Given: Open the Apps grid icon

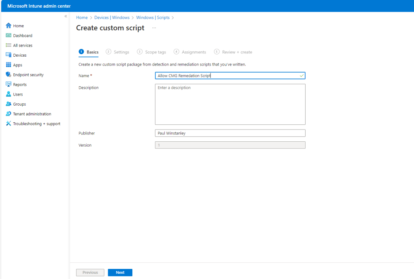Looking at the screenshot, I should click(x=8, y=65).
